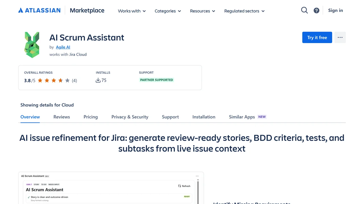Image resolution: width=364 pixels, height=204 pixels.
Task: Click the DEV badge in the screenshot
Action: 47,176
